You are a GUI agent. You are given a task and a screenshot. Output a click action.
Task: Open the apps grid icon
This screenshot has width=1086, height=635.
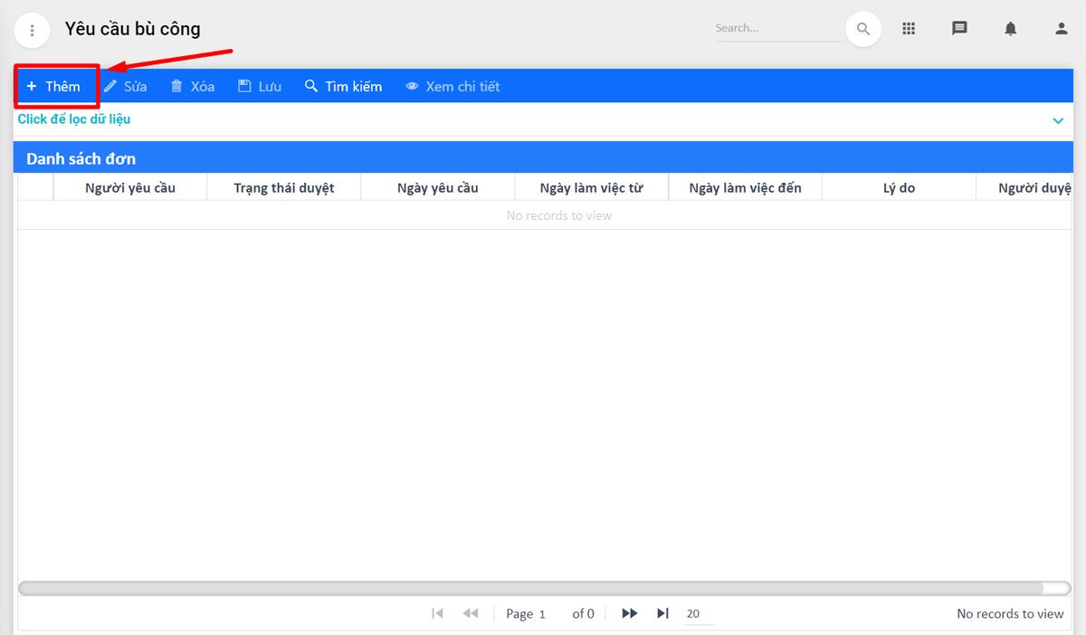tap(910, 29)
